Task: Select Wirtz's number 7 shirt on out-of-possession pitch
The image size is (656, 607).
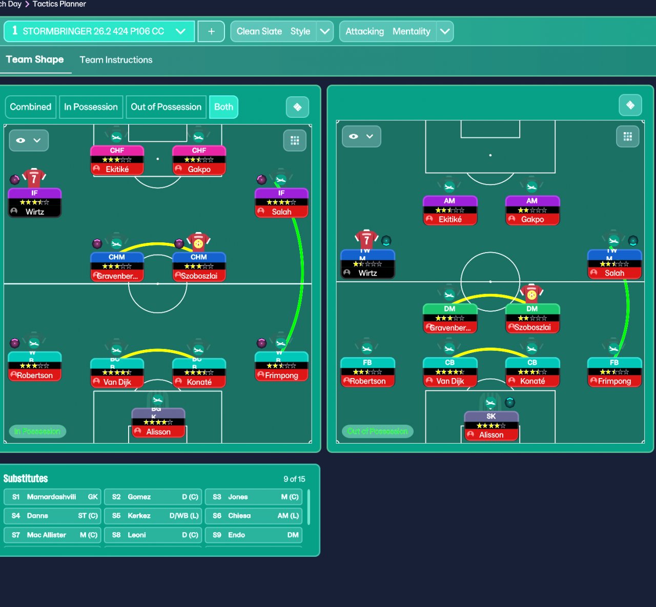Action: click(366, 239)
